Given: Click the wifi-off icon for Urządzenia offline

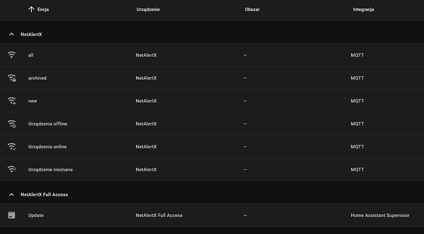Looking at the screenshot, I should click(x=12, y=123).
